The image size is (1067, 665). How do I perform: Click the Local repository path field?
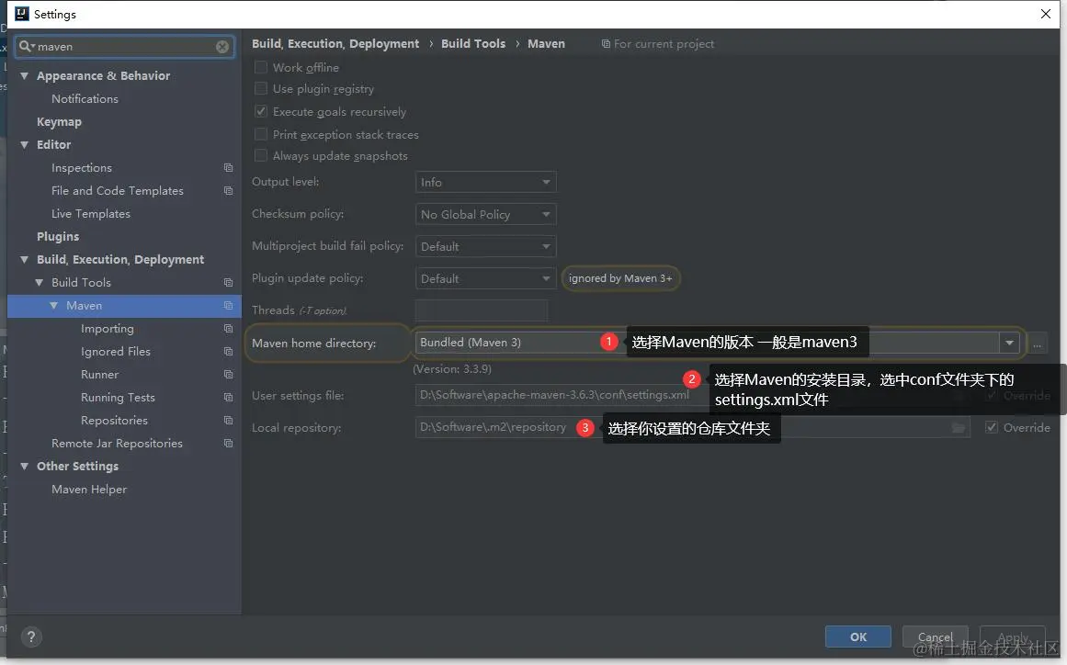(693, 428)
